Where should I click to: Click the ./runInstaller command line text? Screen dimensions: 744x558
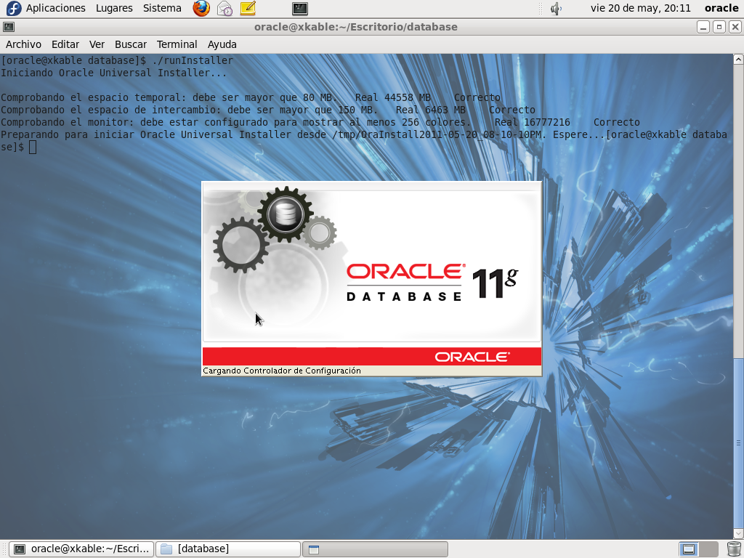tap(192, 60)
